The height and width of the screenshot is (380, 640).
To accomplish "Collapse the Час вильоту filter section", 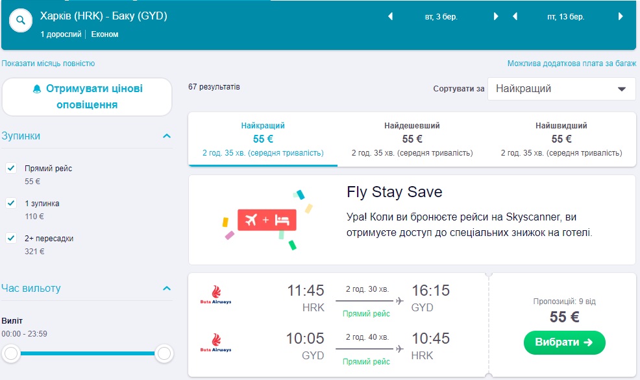I will pos(167,288).
